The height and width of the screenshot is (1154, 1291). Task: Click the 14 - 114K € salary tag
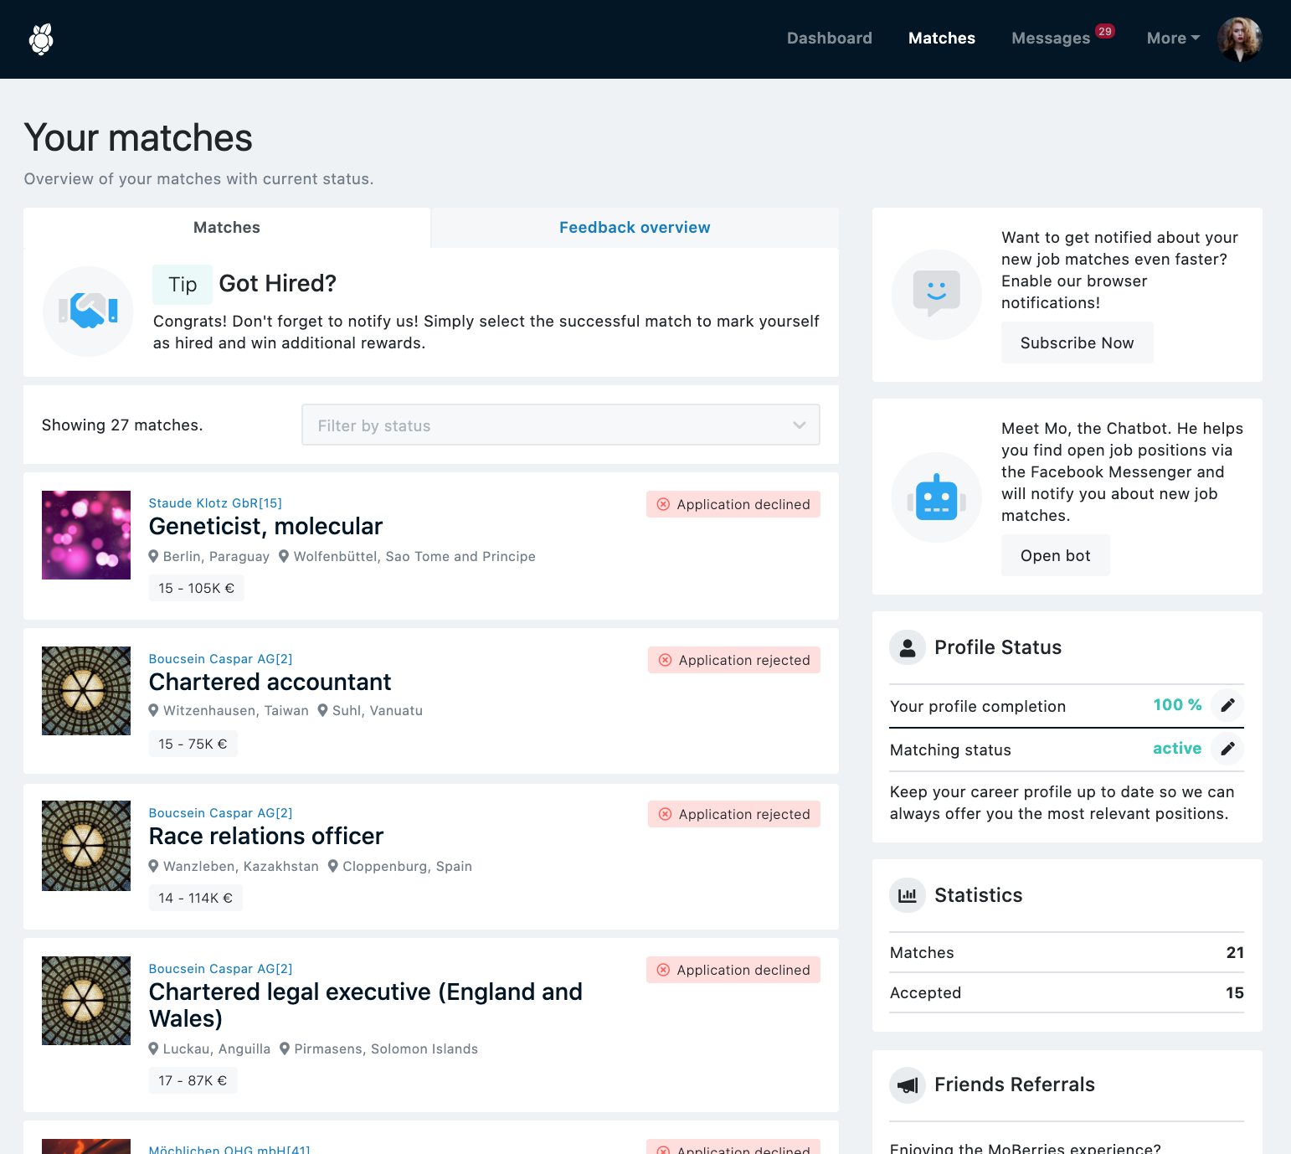point(195,898)
